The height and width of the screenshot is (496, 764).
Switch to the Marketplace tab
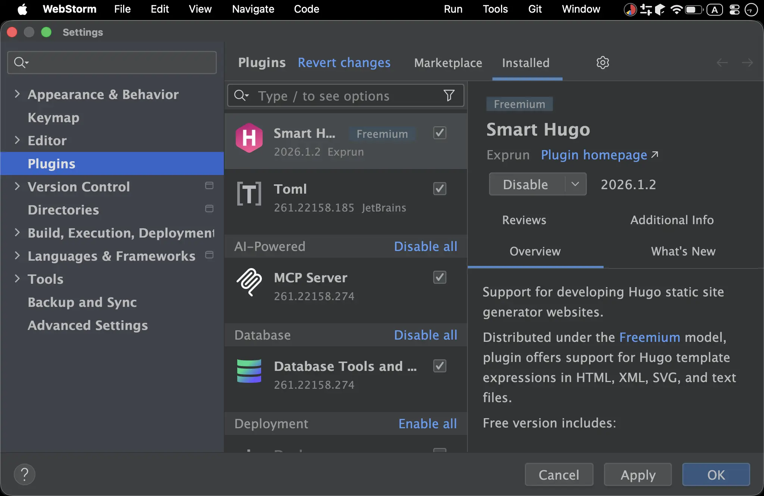(448, 63)
